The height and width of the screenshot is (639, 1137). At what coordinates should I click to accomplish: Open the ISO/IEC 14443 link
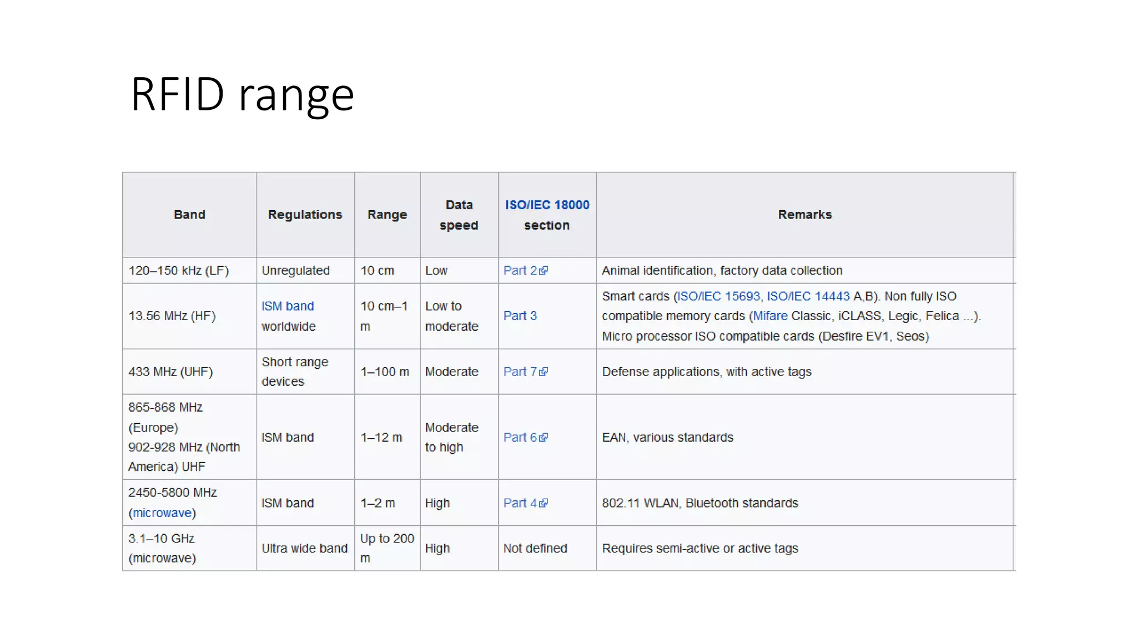(808, 296)
